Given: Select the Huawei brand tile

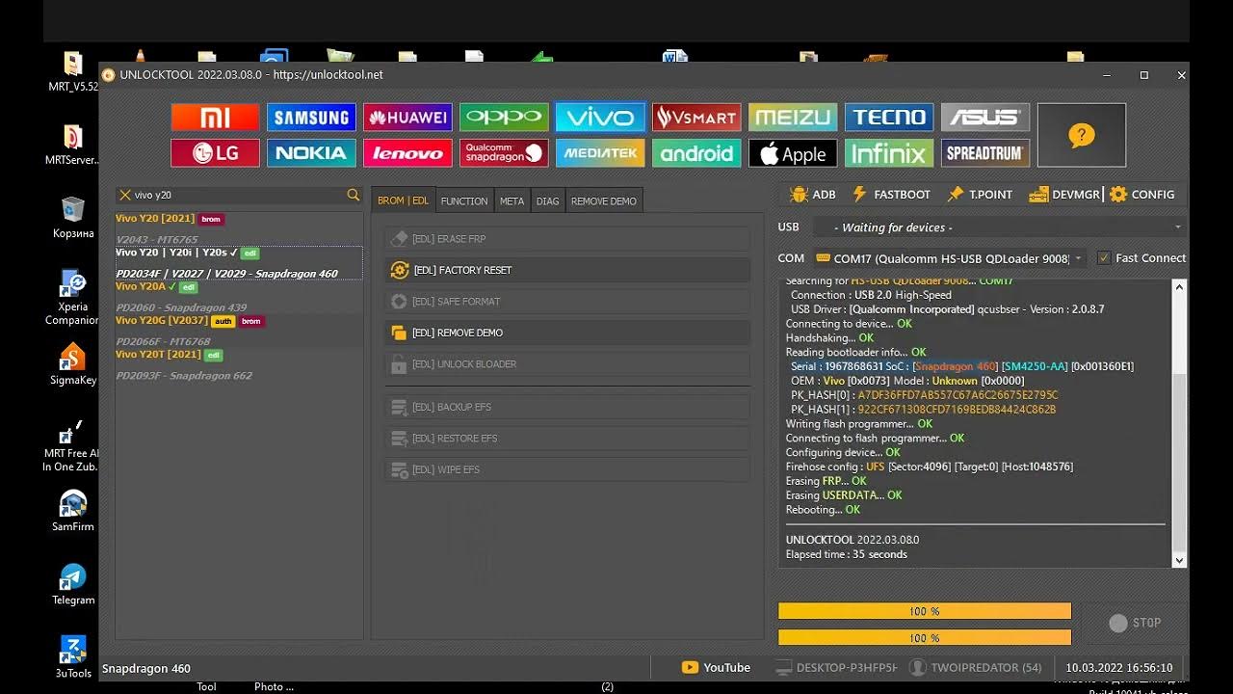Looking at the screenshot, I should click(x=407, y=118).
